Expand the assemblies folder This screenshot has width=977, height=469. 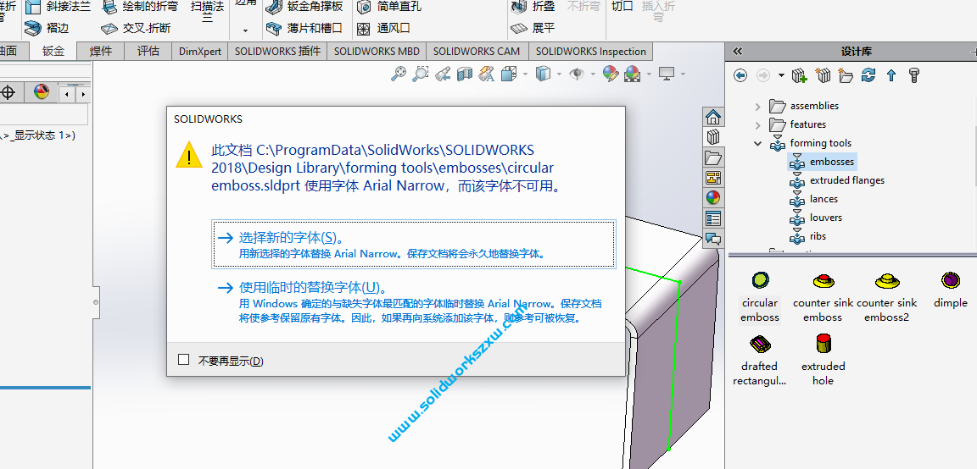(757, 107)
